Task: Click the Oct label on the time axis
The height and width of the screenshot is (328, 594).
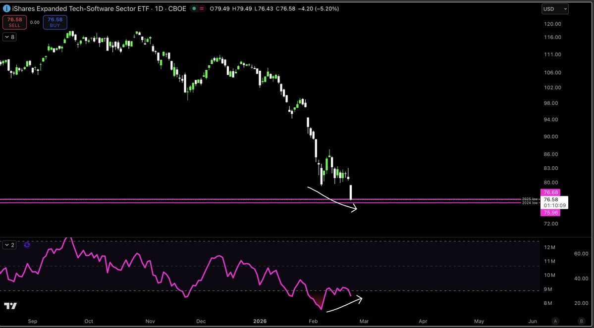Action: [x=89, y=321]
